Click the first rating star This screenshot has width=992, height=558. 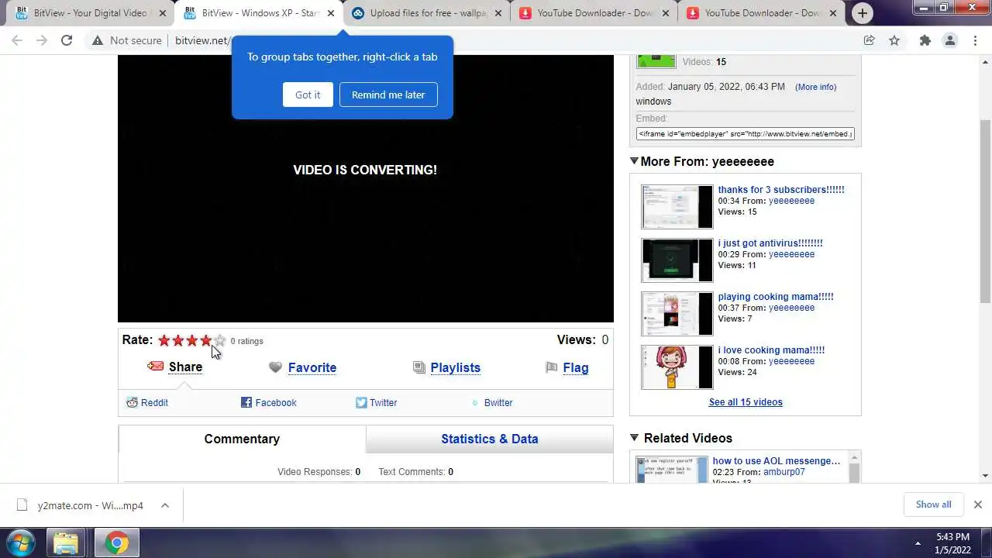(x=164, y=340)
